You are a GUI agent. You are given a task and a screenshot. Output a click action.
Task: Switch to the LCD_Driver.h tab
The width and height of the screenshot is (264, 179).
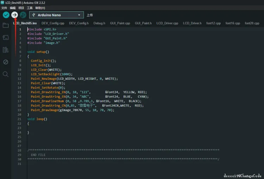point(192,23)
